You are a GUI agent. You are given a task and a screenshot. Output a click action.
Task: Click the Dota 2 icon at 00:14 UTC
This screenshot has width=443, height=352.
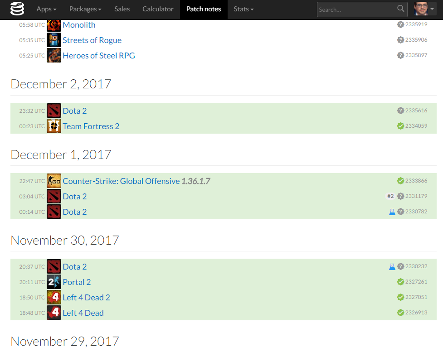coord(54,212)
